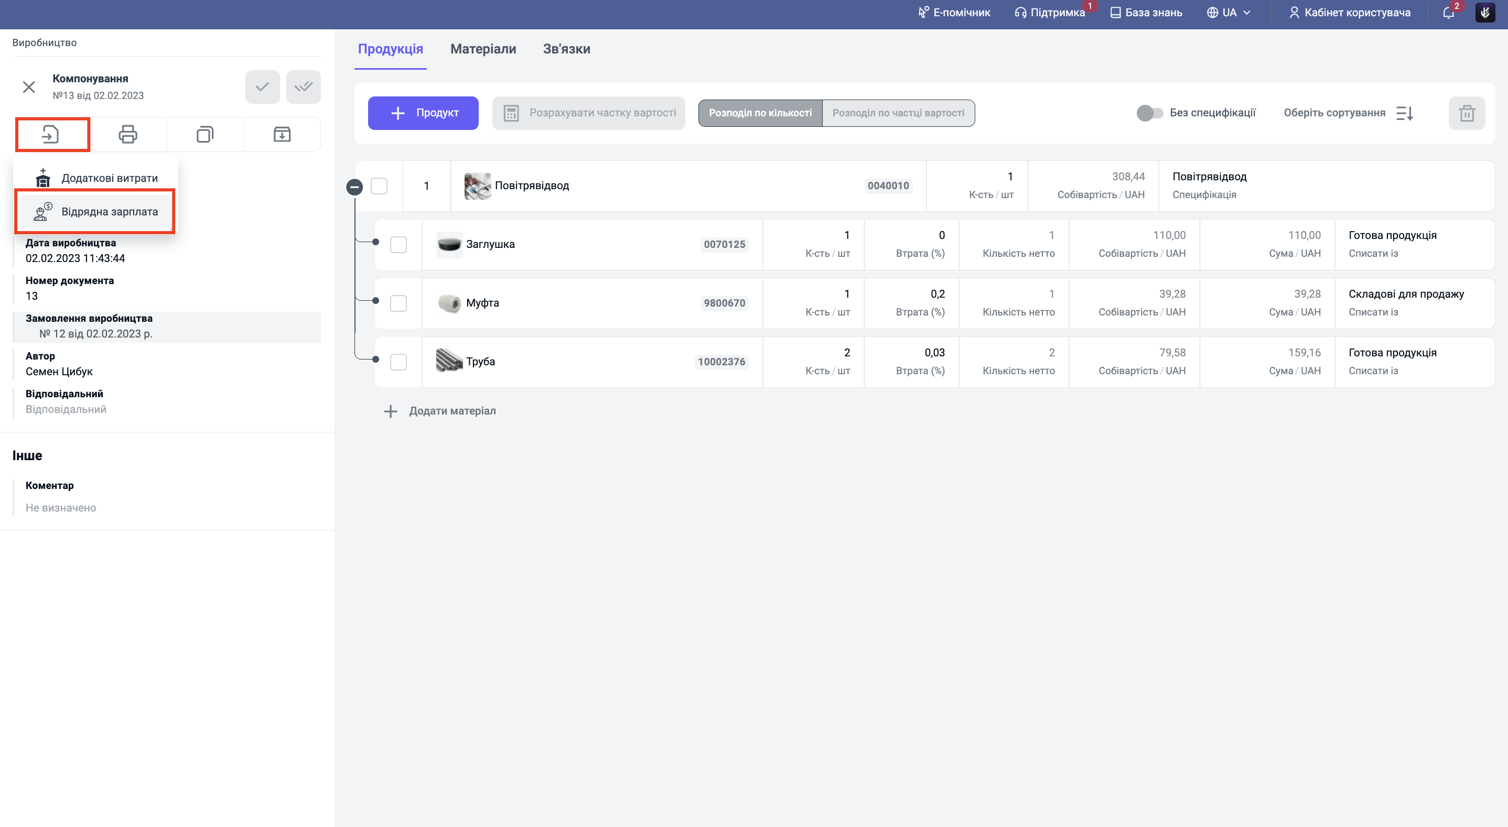The width and height of the screenshot is (1508, 827).
Task: Click the trash delete icon
Action: [x=1467, y=113]
